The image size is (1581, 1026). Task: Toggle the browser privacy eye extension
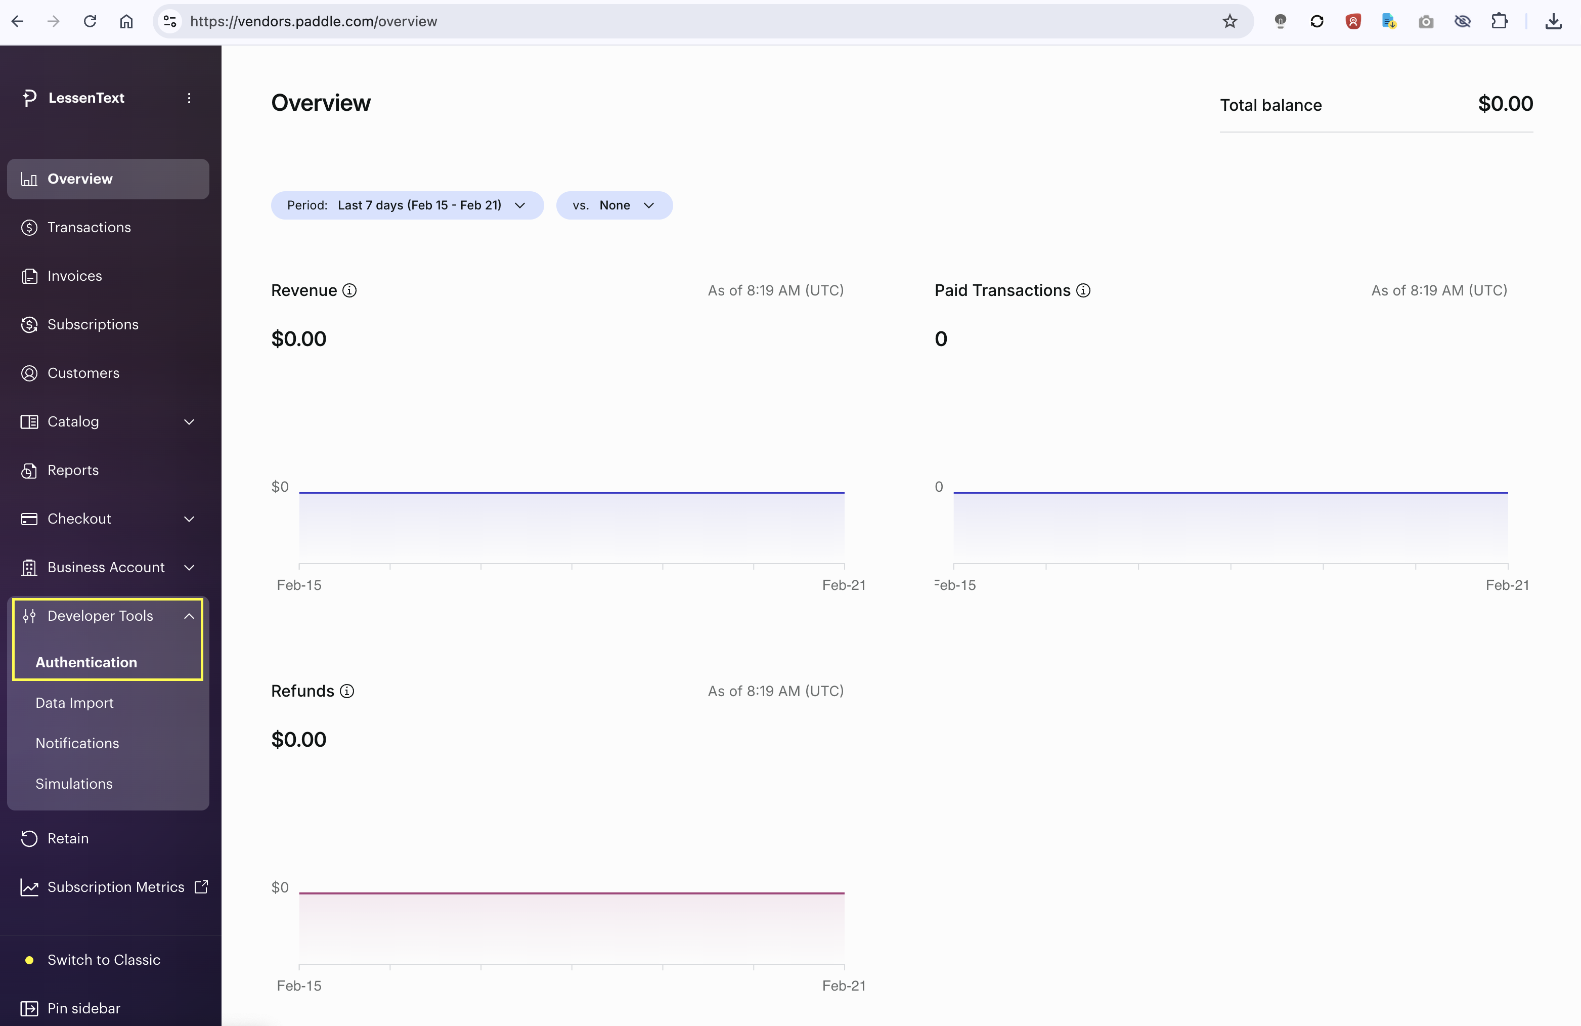pyautogui.click(x=1463, y=21)
